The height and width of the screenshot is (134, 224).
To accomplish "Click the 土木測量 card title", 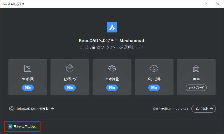I will (x=112, y=79).
